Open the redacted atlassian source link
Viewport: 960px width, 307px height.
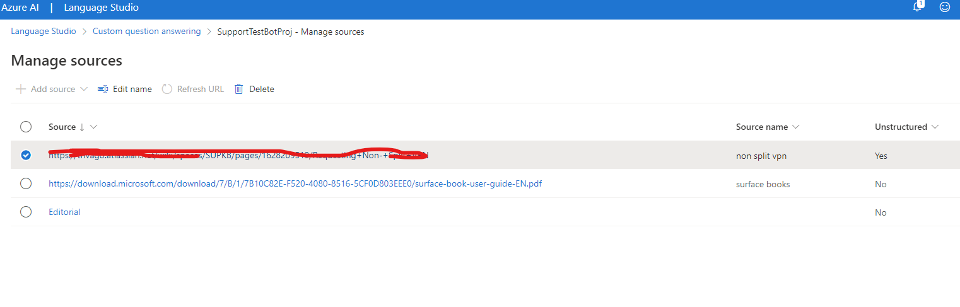point(238,155)
